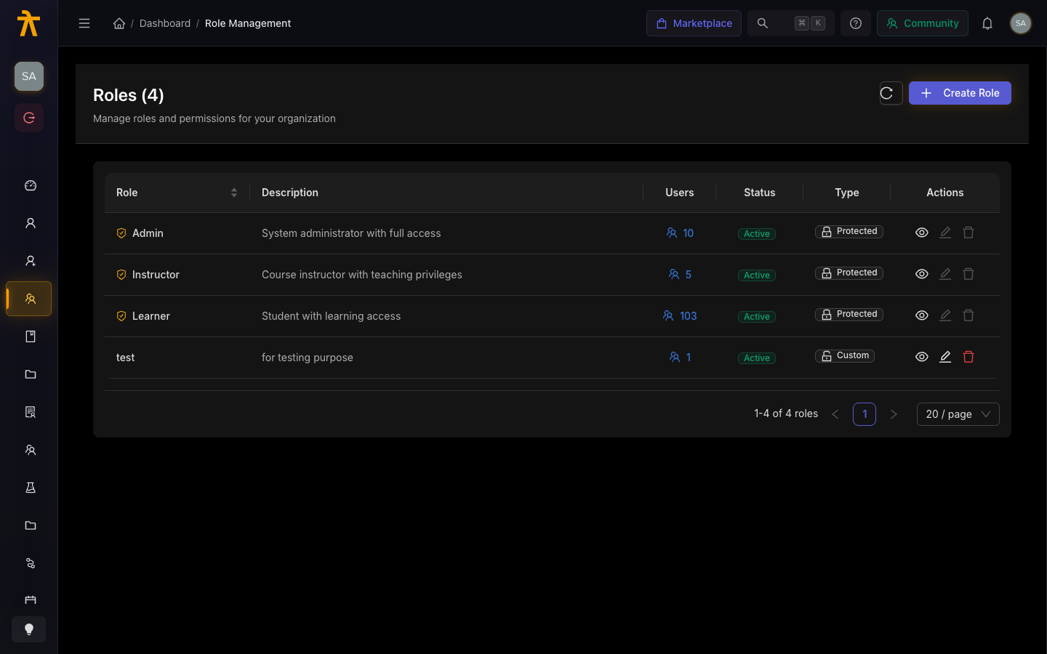1047x654 pixels.
Task: Open the book icon in sidebar
Action: (31, 336)
